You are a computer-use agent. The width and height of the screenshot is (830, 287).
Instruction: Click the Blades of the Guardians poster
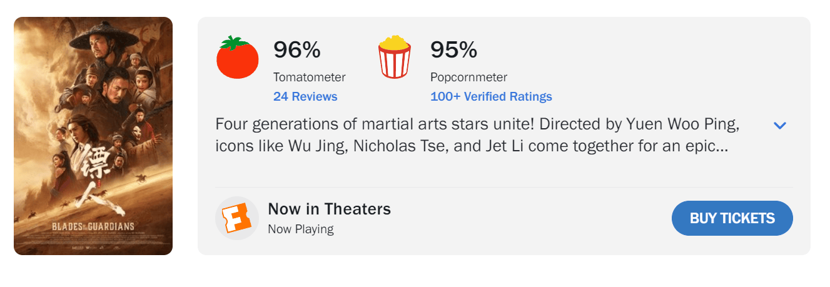(93, 136)
